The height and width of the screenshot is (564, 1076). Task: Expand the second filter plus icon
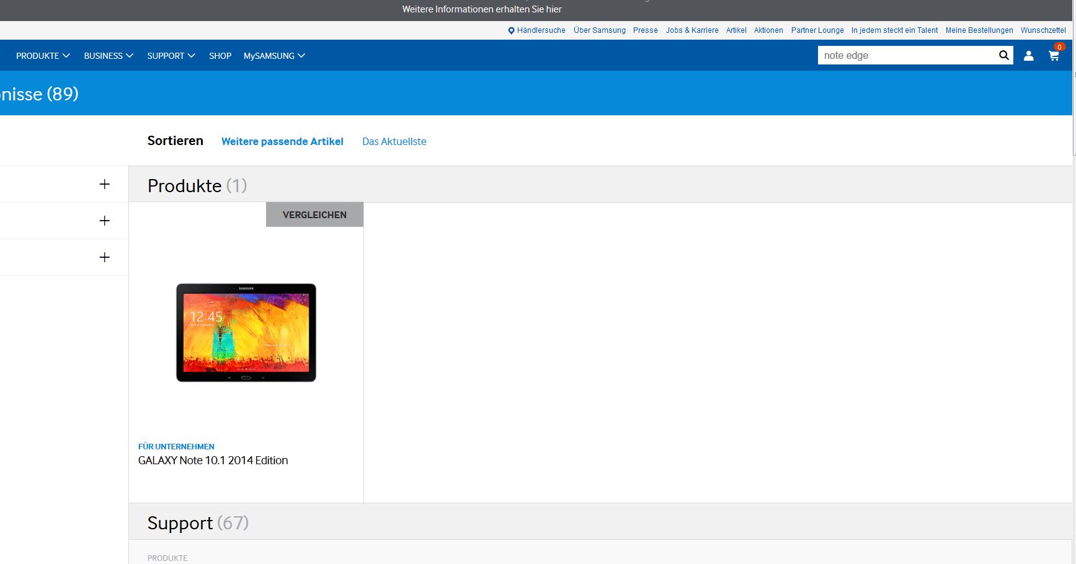point(104,221)
